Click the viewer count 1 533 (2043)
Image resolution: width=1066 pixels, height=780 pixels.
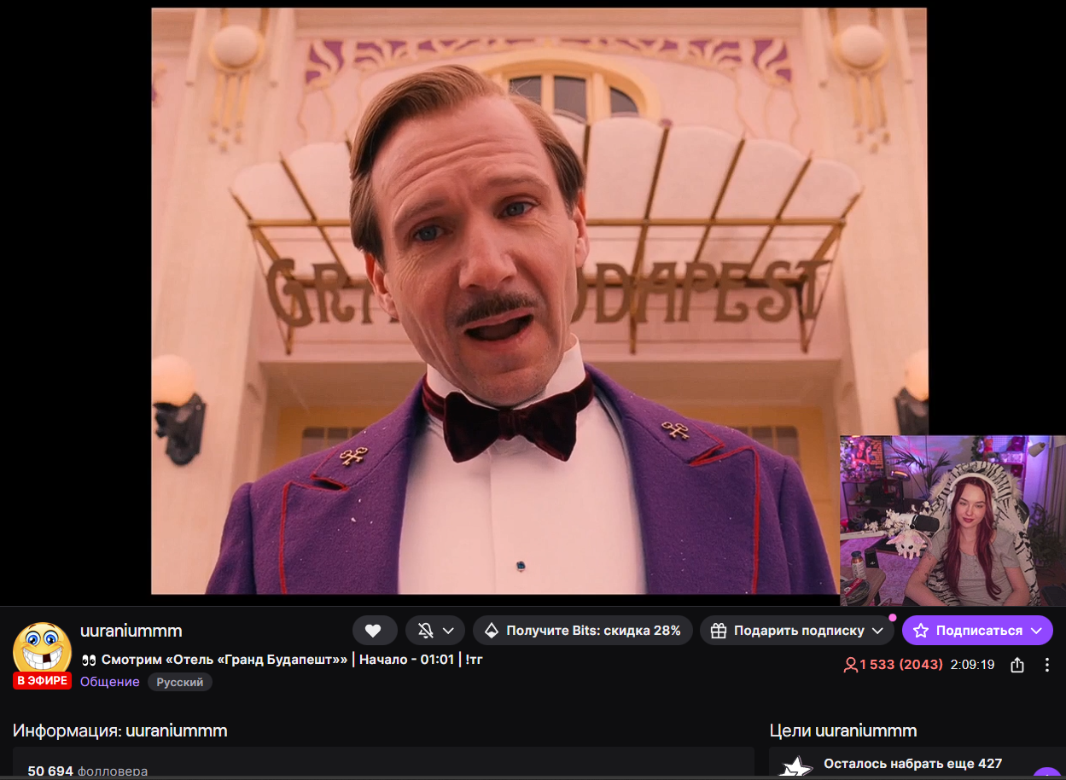tap(893, 665)
